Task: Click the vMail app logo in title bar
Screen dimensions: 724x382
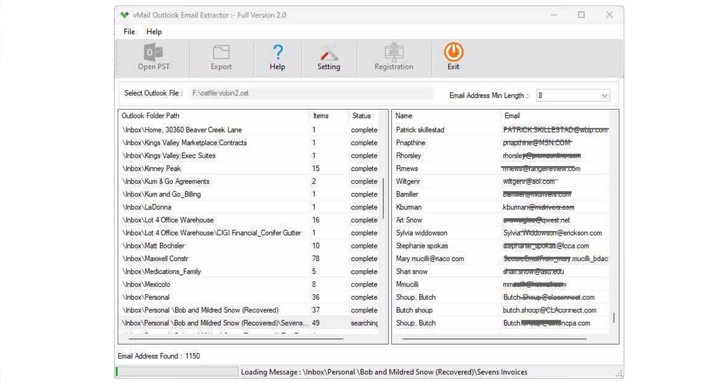Action: point(124,15)
